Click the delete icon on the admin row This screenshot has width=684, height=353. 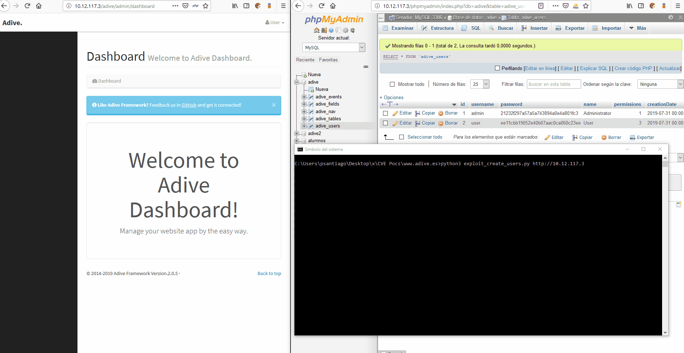click(441, 113)
